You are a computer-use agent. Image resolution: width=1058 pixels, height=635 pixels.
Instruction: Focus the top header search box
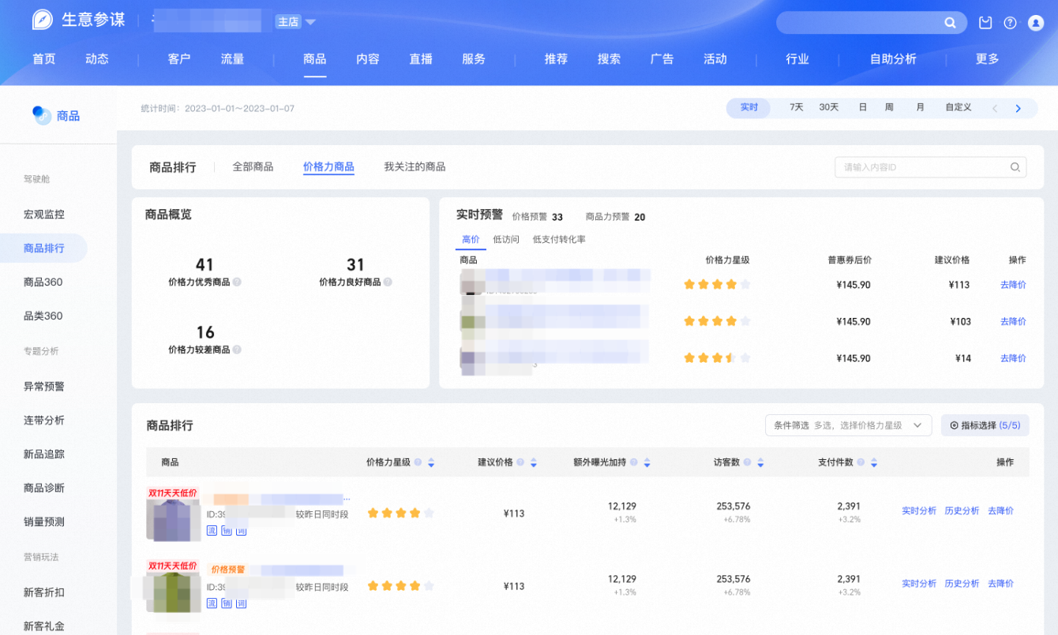[x=872, y=23]
